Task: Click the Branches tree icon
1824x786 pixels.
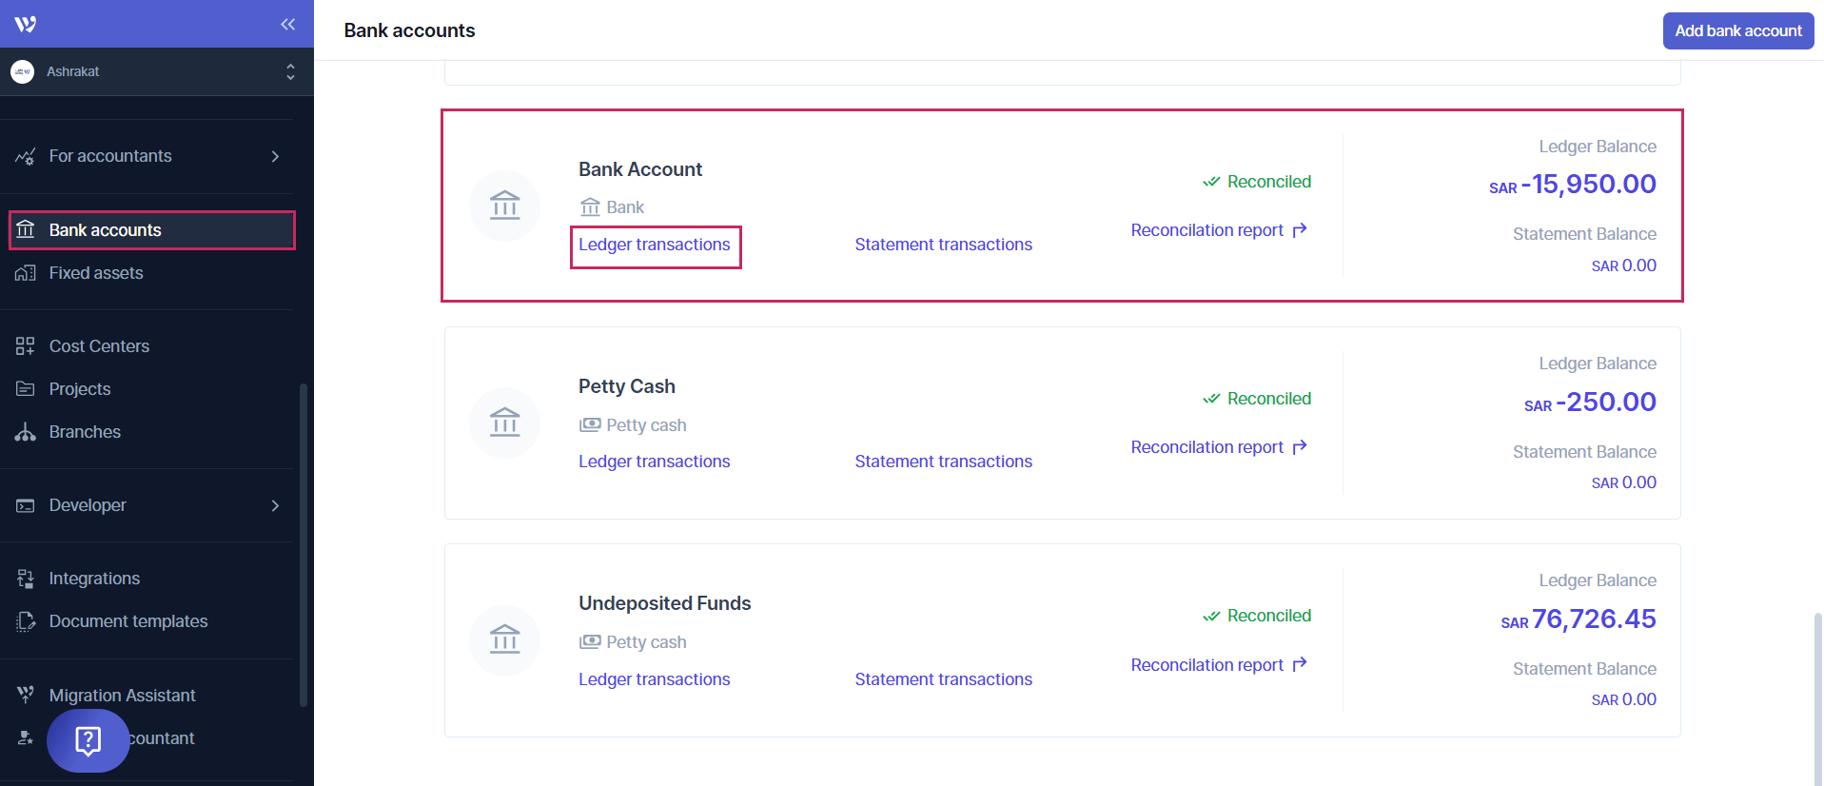Action: (26, 432)
